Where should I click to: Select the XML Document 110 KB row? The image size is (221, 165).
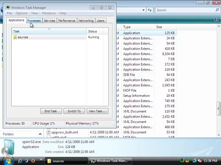[147, 111]
